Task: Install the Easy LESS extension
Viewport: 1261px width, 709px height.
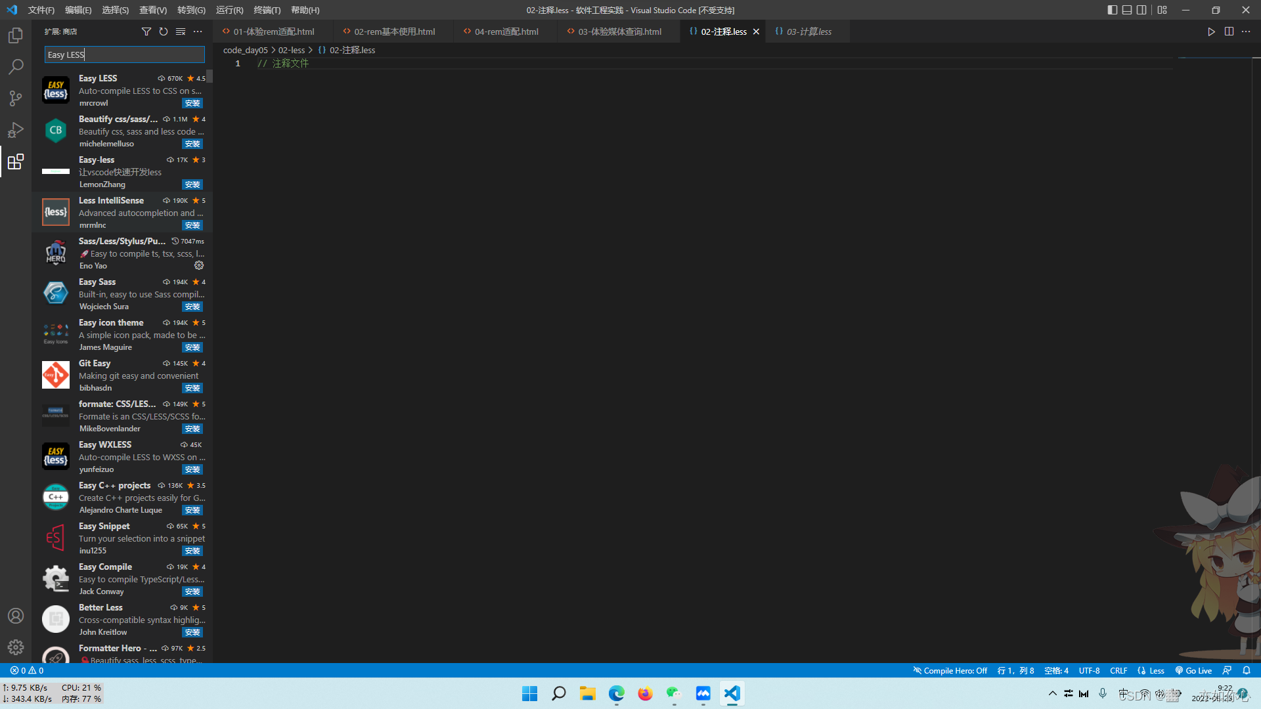Action: pyautogui.click(x=192, y=103)
